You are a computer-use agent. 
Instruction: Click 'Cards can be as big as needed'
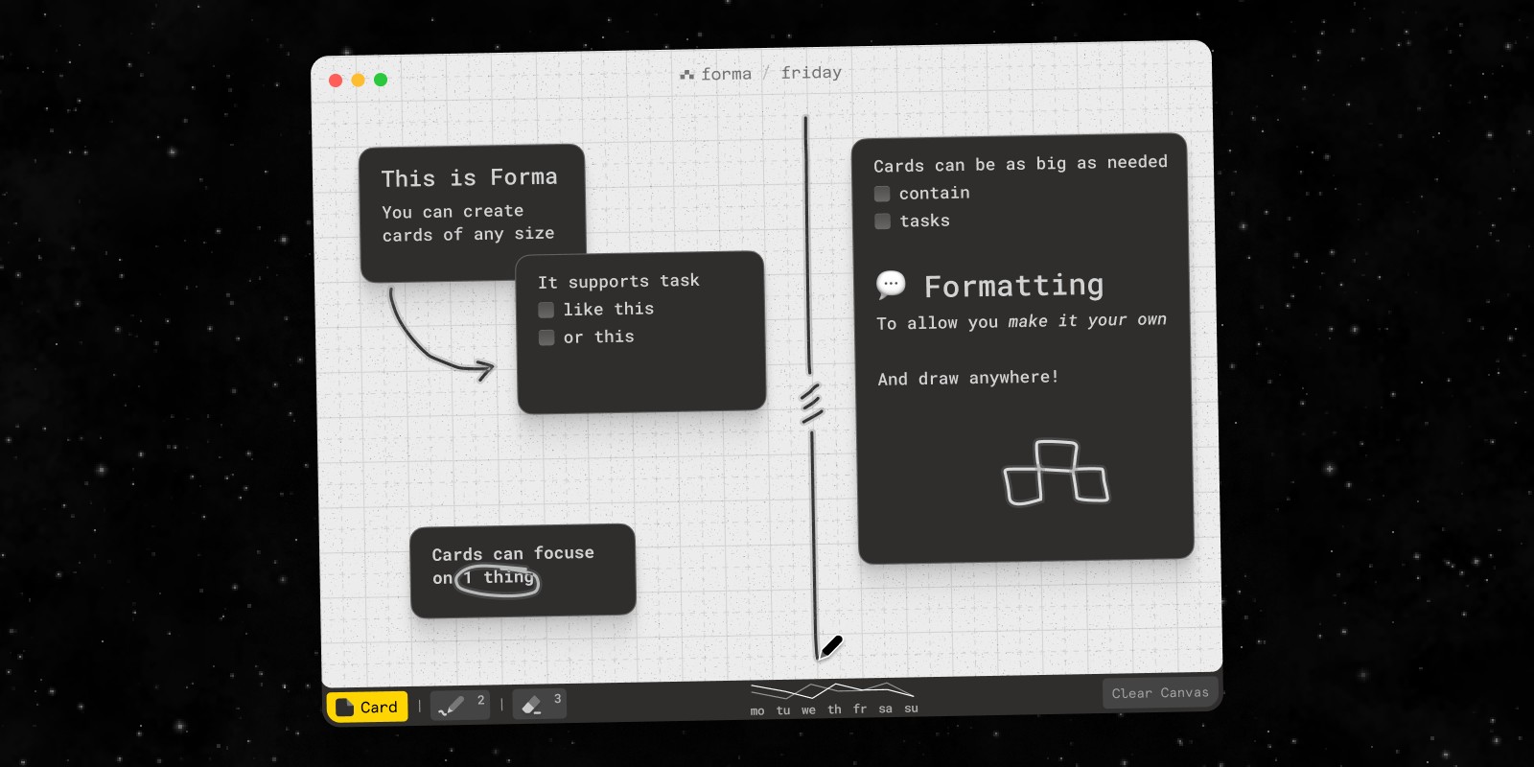[x=1020, y=164]
